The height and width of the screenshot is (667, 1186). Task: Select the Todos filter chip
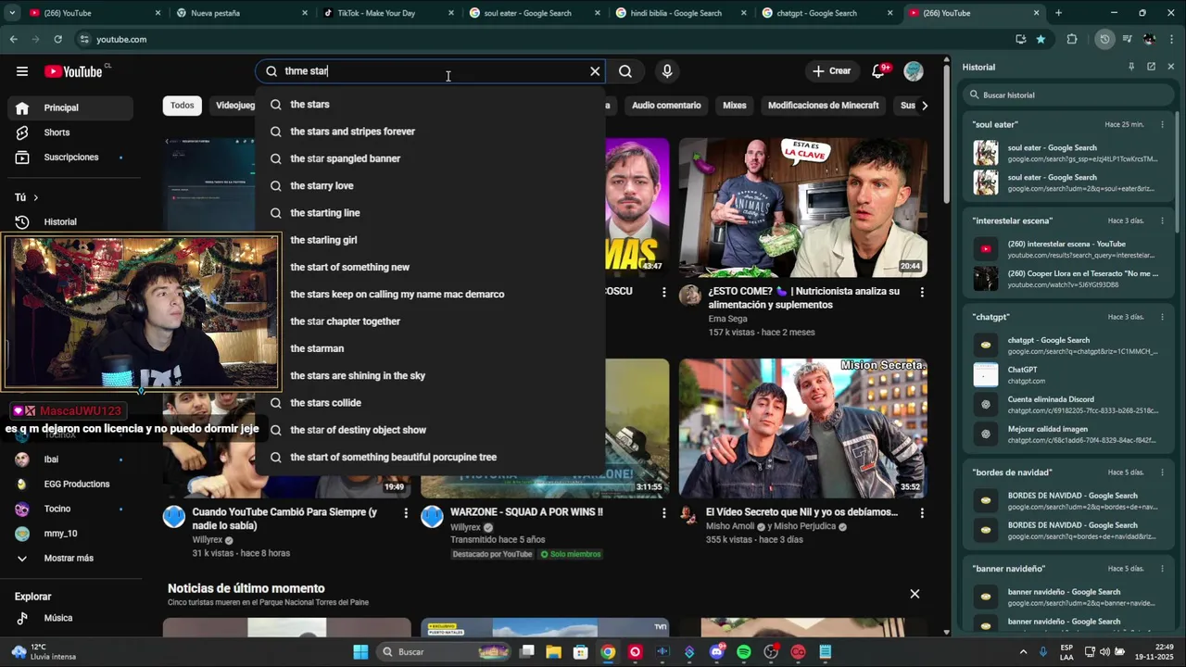[x=183, y=106]
